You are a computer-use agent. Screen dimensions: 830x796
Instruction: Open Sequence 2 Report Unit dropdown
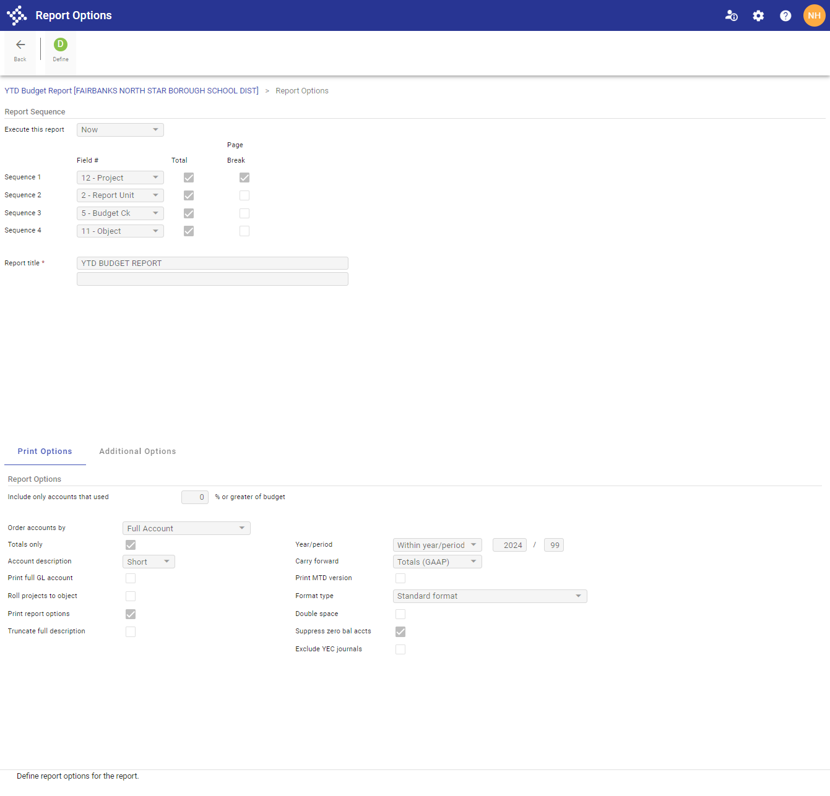[120, 195]
